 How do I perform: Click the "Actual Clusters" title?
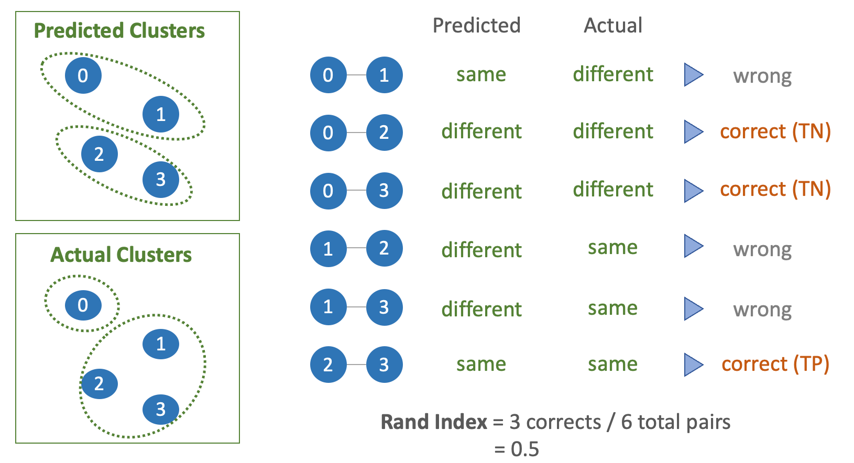coord(121,255)
